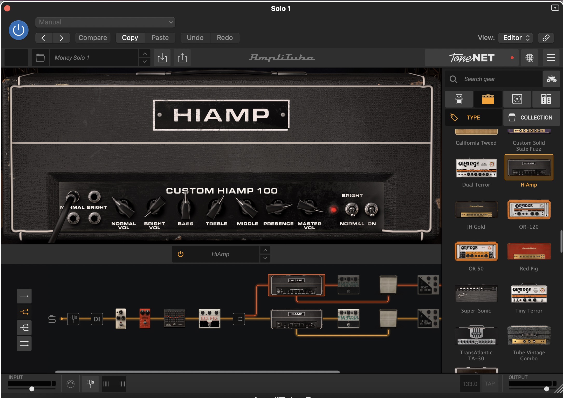Image resolution: width=563 pixels, height=398 pixels.
Task: Open the tuner fork icon in bottom bar
Action: (x=90, y=384)
